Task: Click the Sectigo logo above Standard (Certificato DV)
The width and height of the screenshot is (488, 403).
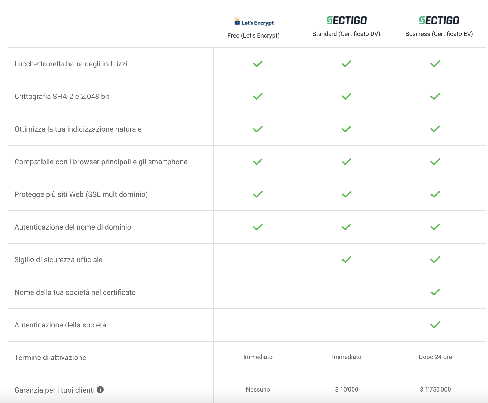Action: pos(346,20)
